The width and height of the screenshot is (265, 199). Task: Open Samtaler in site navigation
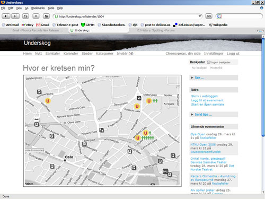coord(52,54)
